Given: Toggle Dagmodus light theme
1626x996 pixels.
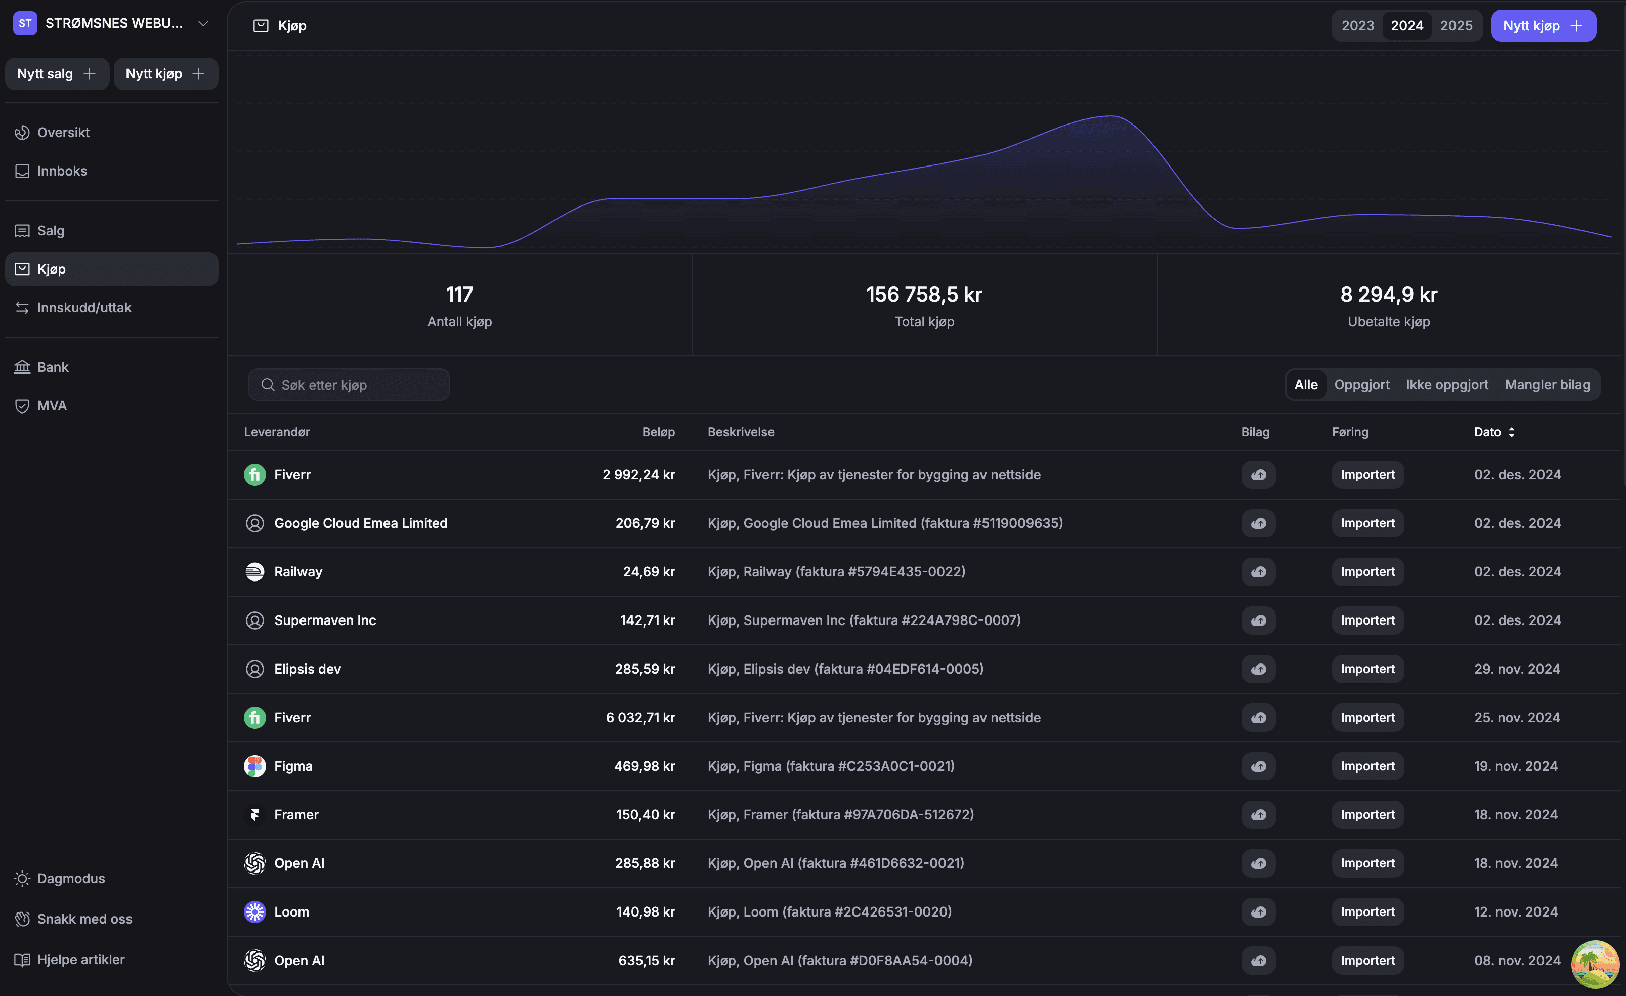Looking at the screenshot, I should click(x=71, y=878).
